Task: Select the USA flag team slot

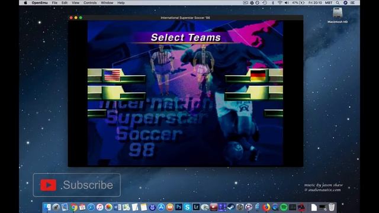Action: (x=112, y=75)
